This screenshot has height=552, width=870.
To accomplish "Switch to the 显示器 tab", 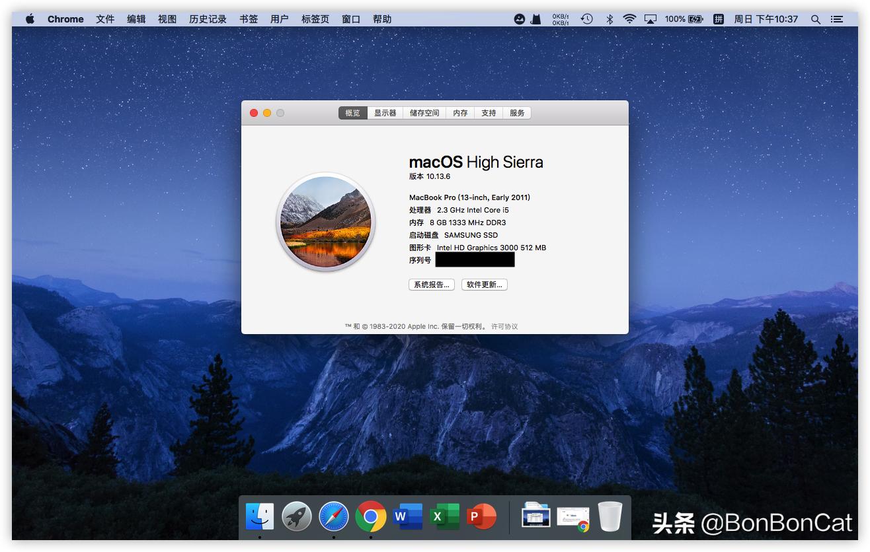I will point(386,112).
